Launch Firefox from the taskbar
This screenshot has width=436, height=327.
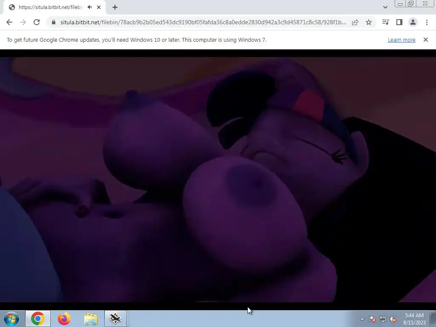[x=64, y=318]
